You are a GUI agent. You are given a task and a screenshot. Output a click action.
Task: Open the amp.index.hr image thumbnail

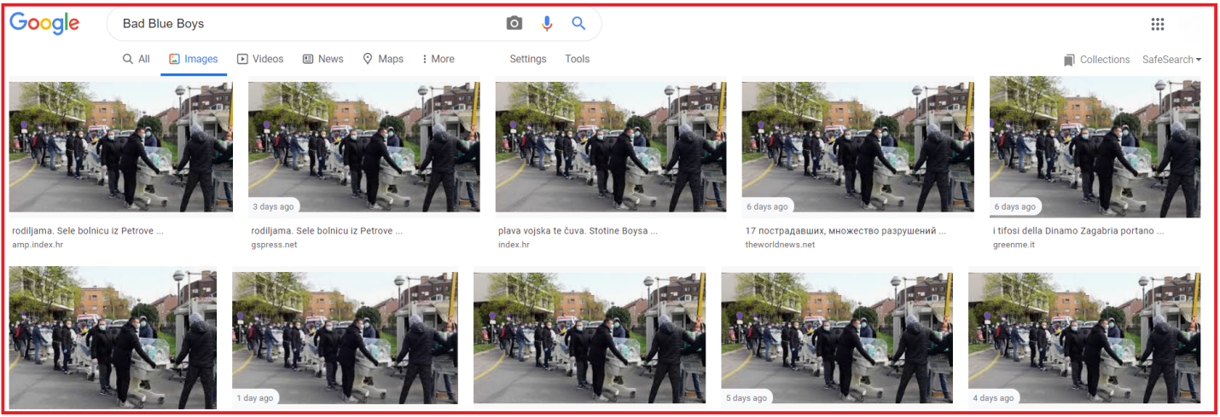(120, 147)
